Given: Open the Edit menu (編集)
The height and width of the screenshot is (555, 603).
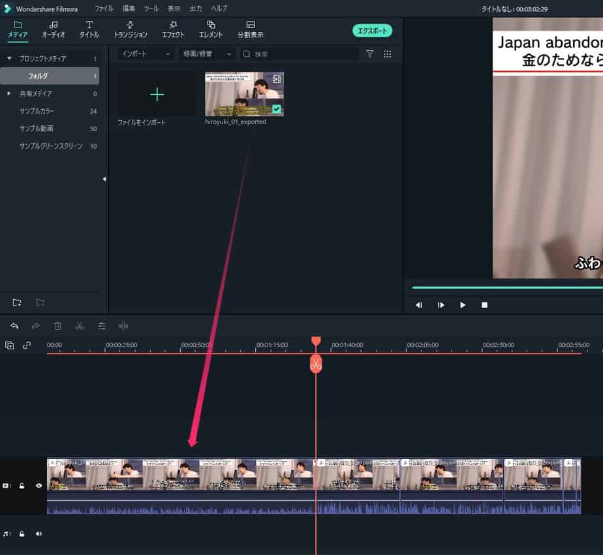Looking at the screenshot, I should [x=129, y=8].
